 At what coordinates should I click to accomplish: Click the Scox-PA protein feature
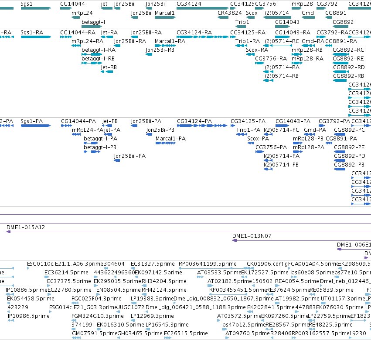click(251, 143)
